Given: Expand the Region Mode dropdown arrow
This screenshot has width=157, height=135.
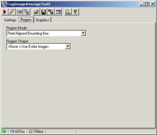Looking at the screenshot, I should point(83,33).
